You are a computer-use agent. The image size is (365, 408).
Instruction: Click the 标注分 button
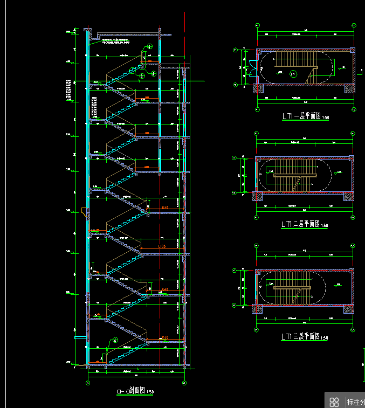click(x=356, y=402)
